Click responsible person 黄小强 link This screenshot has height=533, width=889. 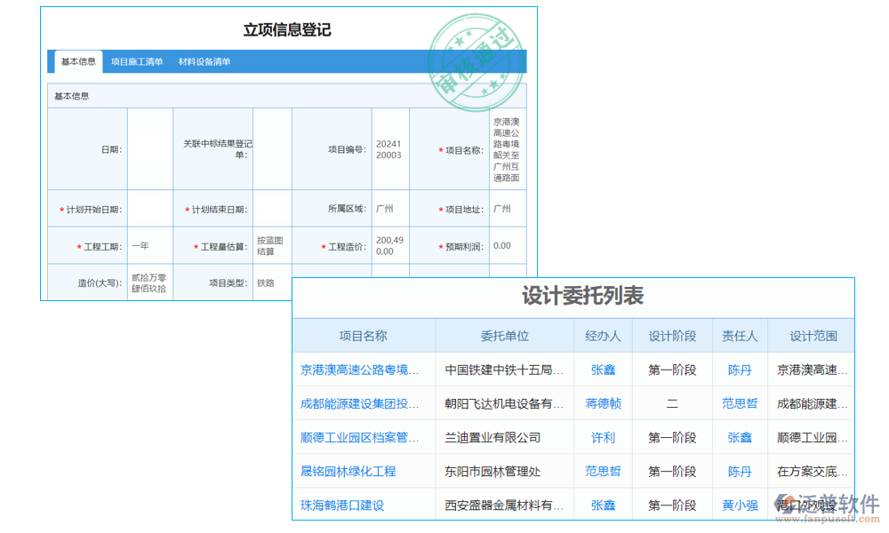click(x=741, y=504)
